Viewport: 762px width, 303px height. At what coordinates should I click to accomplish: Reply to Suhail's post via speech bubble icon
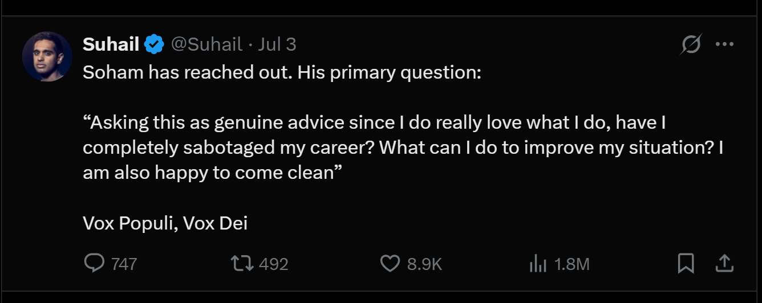click(x=94, y=263)
